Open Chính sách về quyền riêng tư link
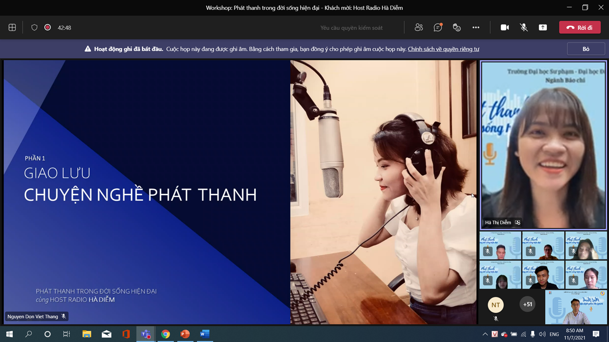 [x=443, y=49]
